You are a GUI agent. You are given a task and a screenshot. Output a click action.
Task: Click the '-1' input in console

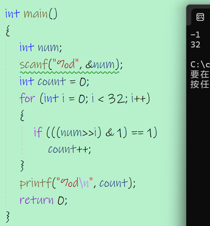[195, 35]
